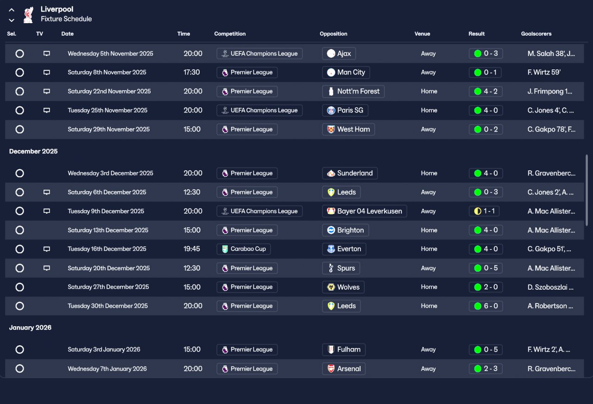Screen dimensions: 593x404
Task: Click the Bayer 04 Leverkusen club badge
Action: tap(331, 211)
